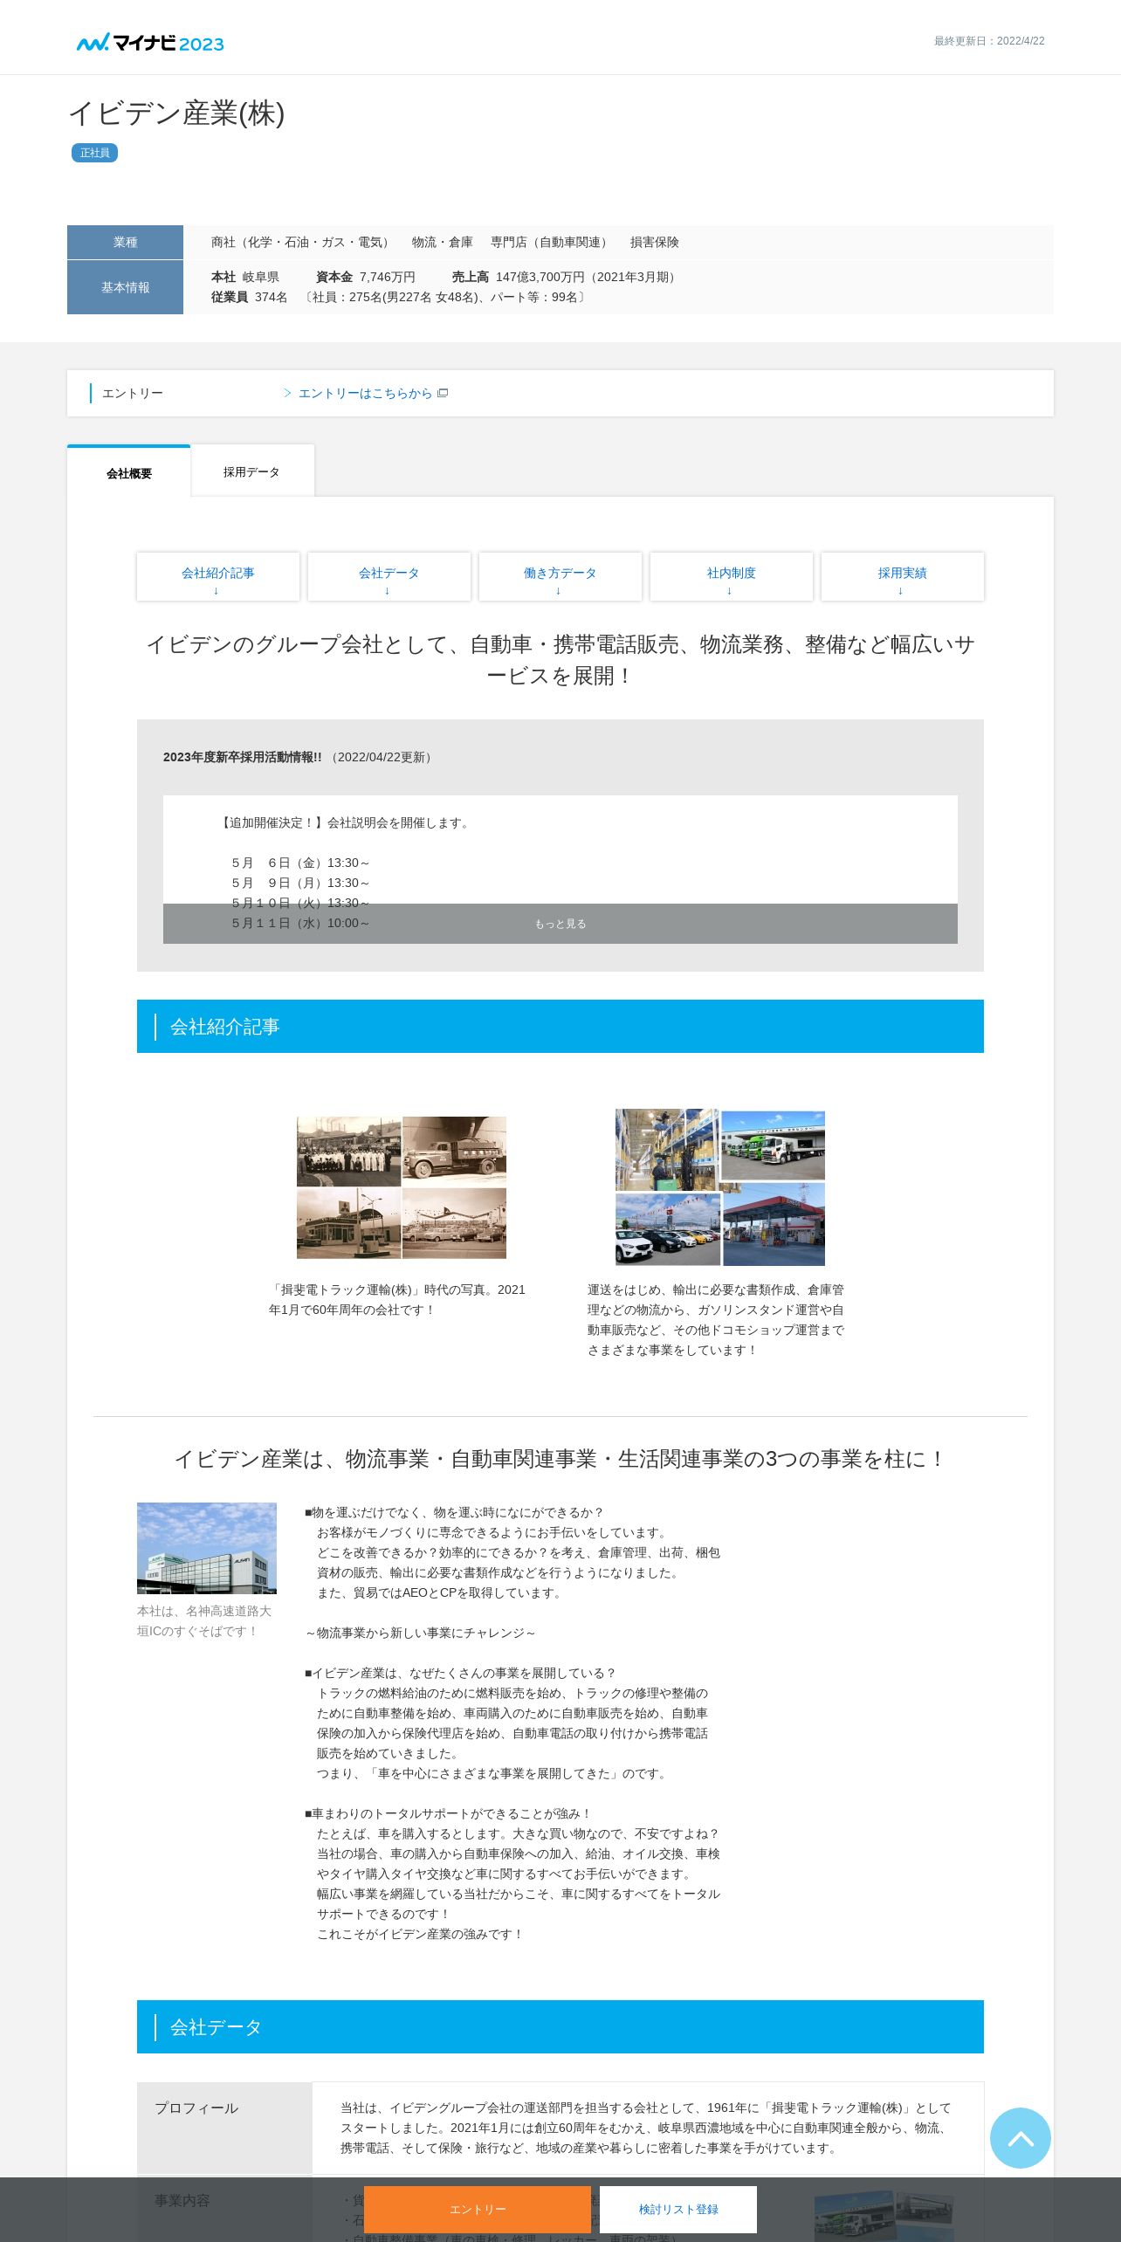Click 専門店（自動車関連） industry text
The width and height of the screenshot is (1121, 2242).
(552, 242)
